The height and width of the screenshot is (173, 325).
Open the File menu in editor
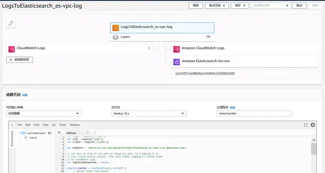[19, 125]
